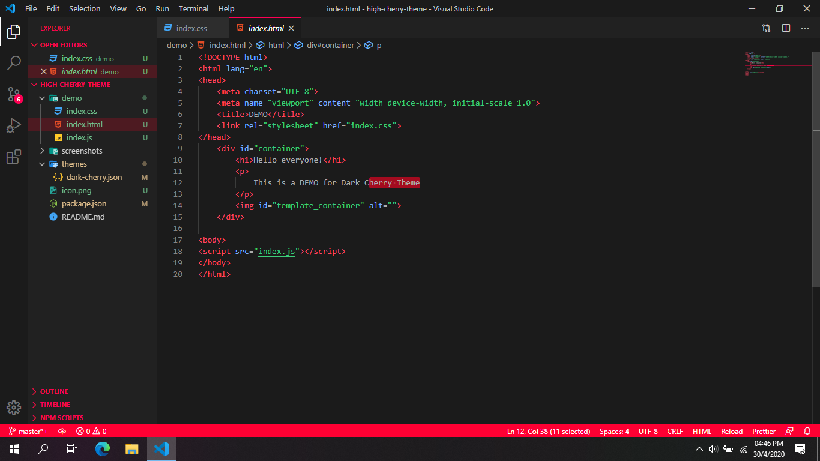
Task: Open the View menu
Action: coord(118,8)
